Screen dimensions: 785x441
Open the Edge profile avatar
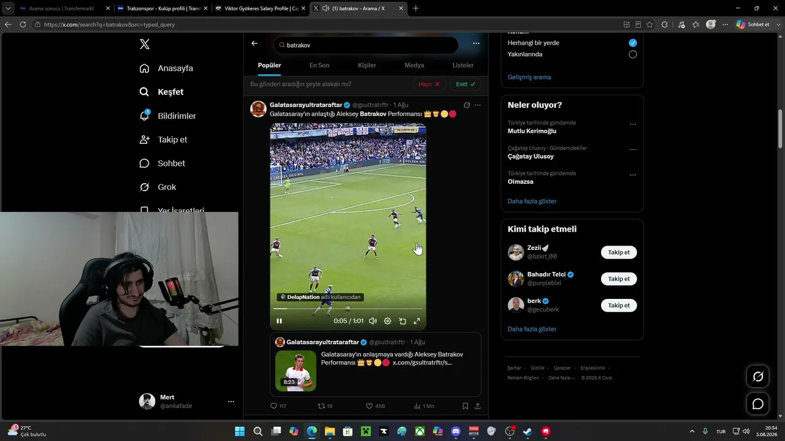pyautogui.click(x=711, y=24)
